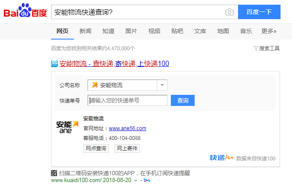The width and height of the screenshot is (292, 185).
Task: Click the 网上寄件 button
Action: pyautogui.click(x=127, y=148)
